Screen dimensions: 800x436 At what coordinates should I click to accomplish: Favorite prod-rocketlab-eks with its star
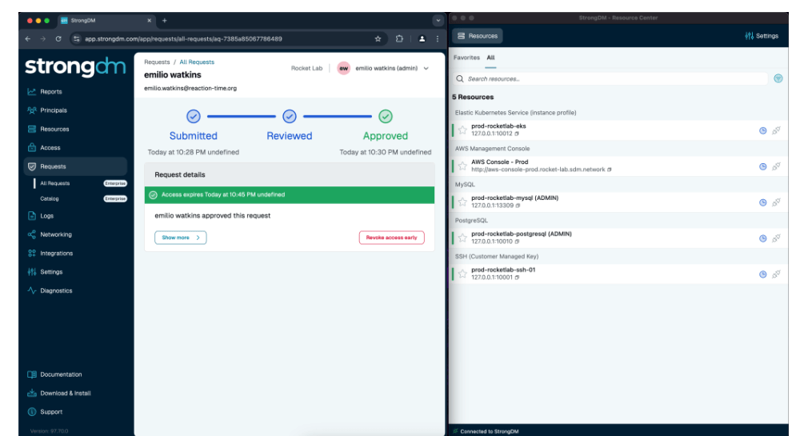tap(462, 131)
